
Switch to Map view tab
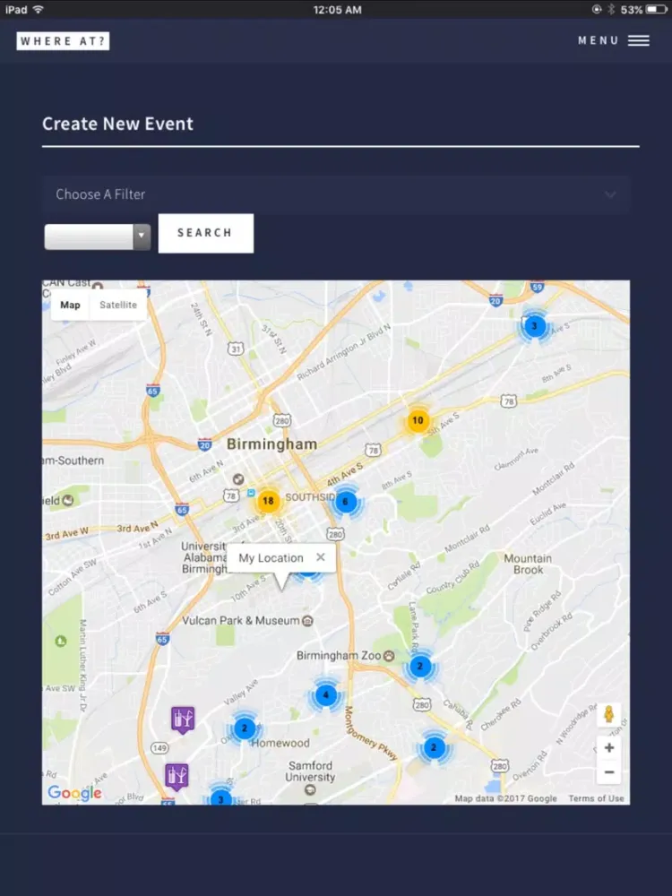[x=70, y=306]
